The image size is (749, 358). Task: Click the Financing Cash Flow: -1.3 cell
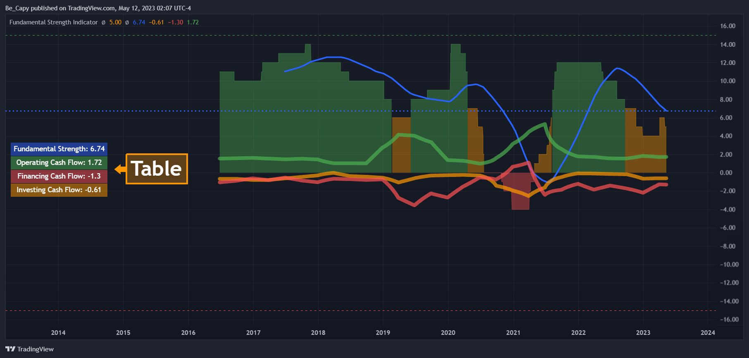pyautogui.click(x=59, y=176)
